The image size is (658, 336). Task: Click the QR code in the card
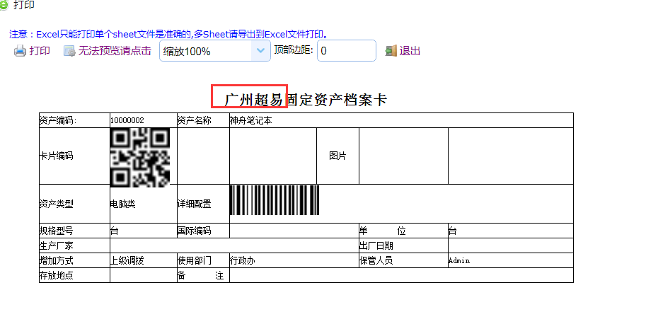(x=140, y=157)
